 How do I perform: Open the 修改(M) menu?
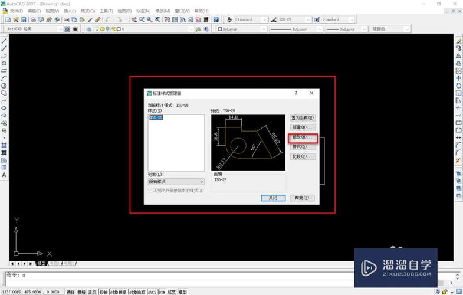click(163, 11)
